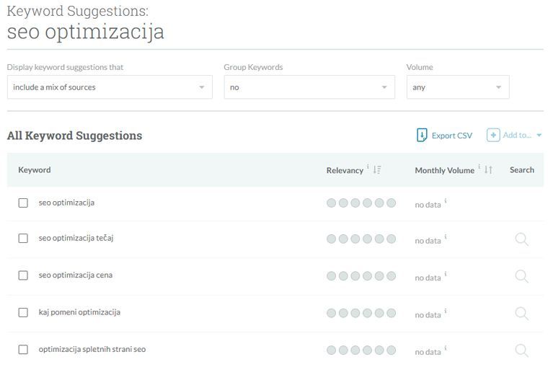Click the Export CSV link
The height and width of the screenshot is (367, 548).
coord(452,136)
